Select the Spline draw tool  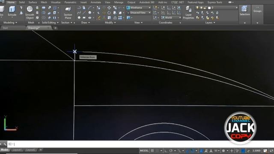click(79, 13)
